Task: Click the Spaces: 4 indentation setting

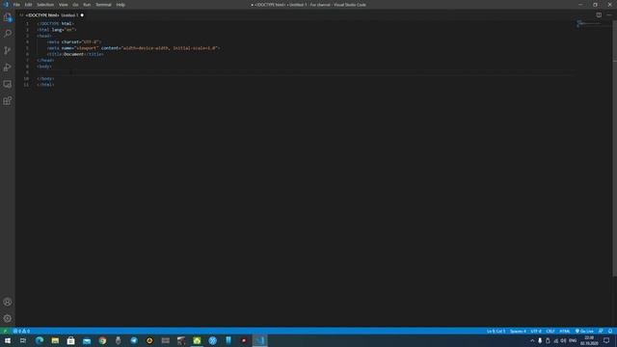Action: click(x=518, y=331)
